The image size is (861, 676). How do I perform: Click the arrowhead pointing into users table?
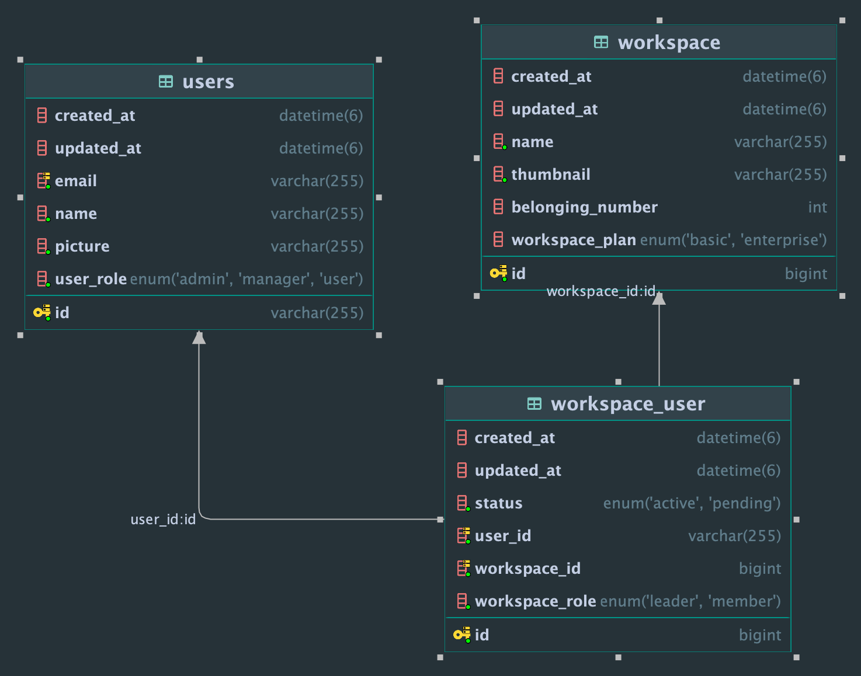pos(199,337)
